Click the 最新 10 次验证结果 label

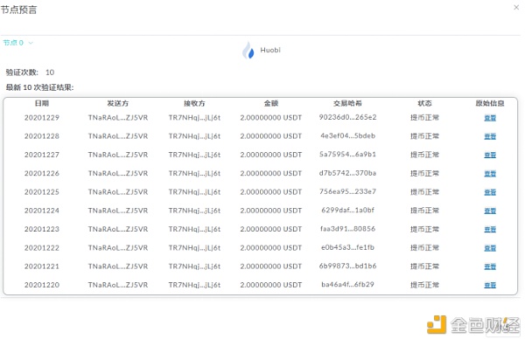point(39,87)
